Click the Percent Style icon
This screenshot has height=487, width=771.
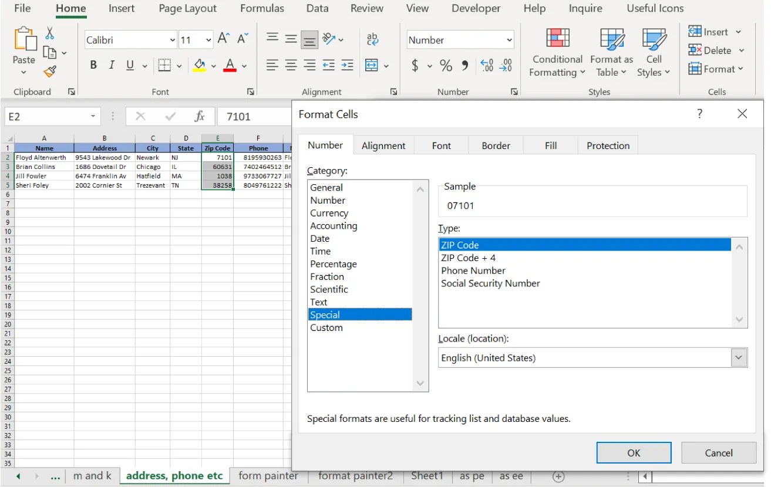(446, 66)
